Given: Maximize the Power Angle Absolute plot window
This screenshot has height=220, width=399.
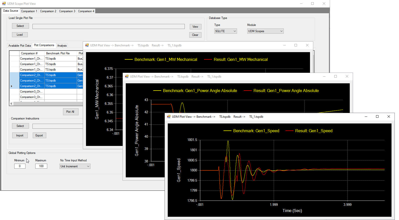Looking at the screenshot, I should [x=335, y=76].
